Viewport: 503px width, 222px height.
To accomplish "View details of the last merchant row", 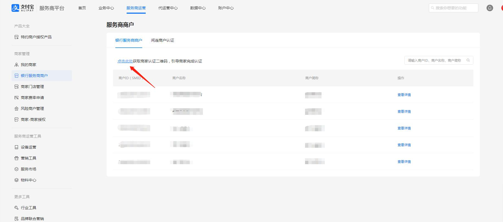I will (x=404, y=162).
